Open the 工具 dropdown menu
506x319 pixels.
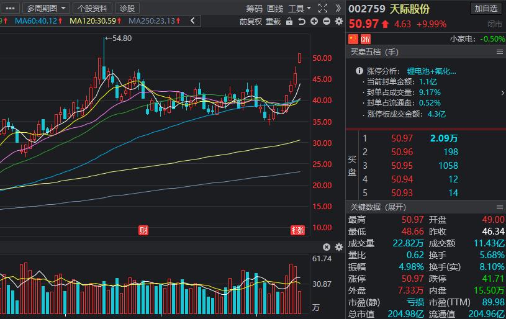coord(299,9)
